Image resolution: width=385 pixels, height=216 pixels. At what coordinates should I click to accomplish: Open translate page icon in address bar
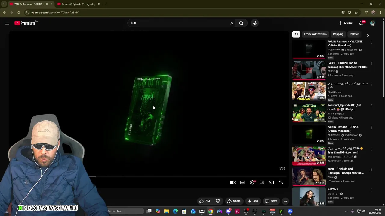tap(343, 13)
